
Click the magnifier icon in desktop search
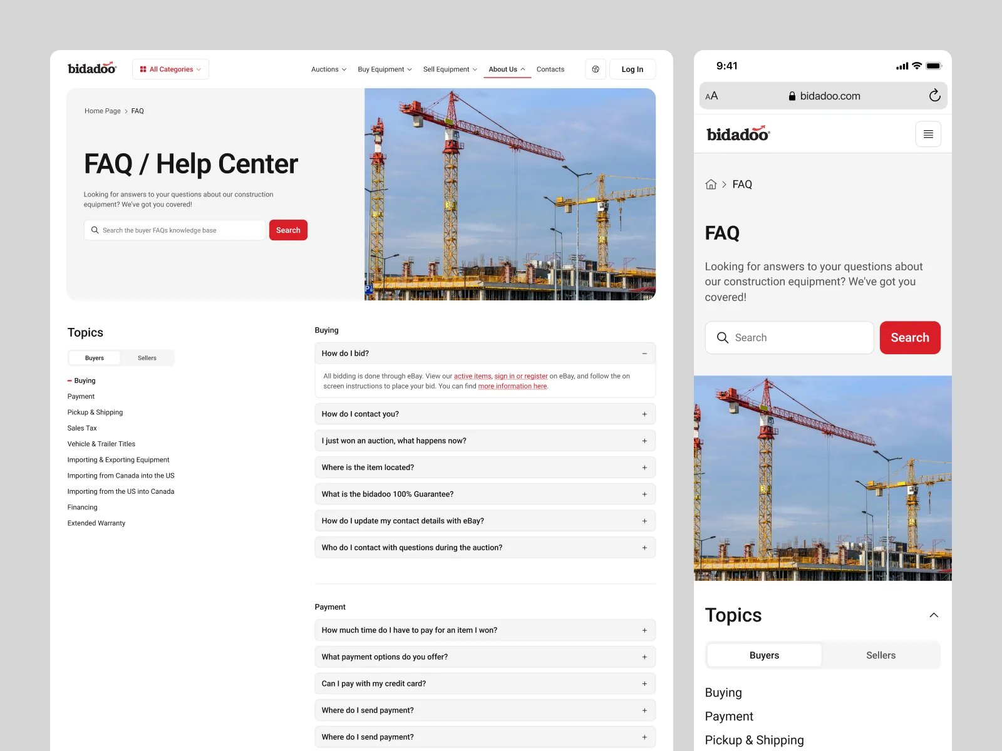pyautogui.click(x=95, y=230)
